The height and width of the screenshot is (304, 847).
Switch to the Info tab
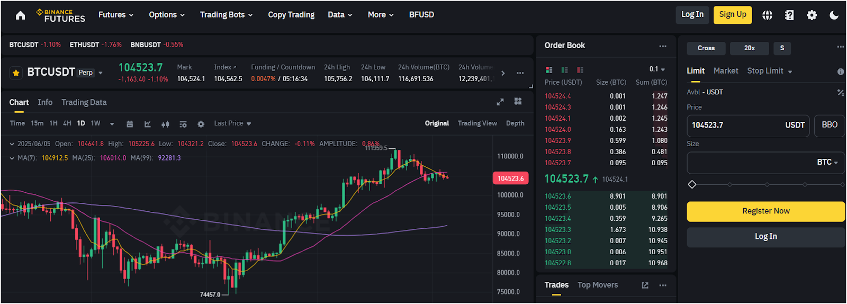point(45,102)
